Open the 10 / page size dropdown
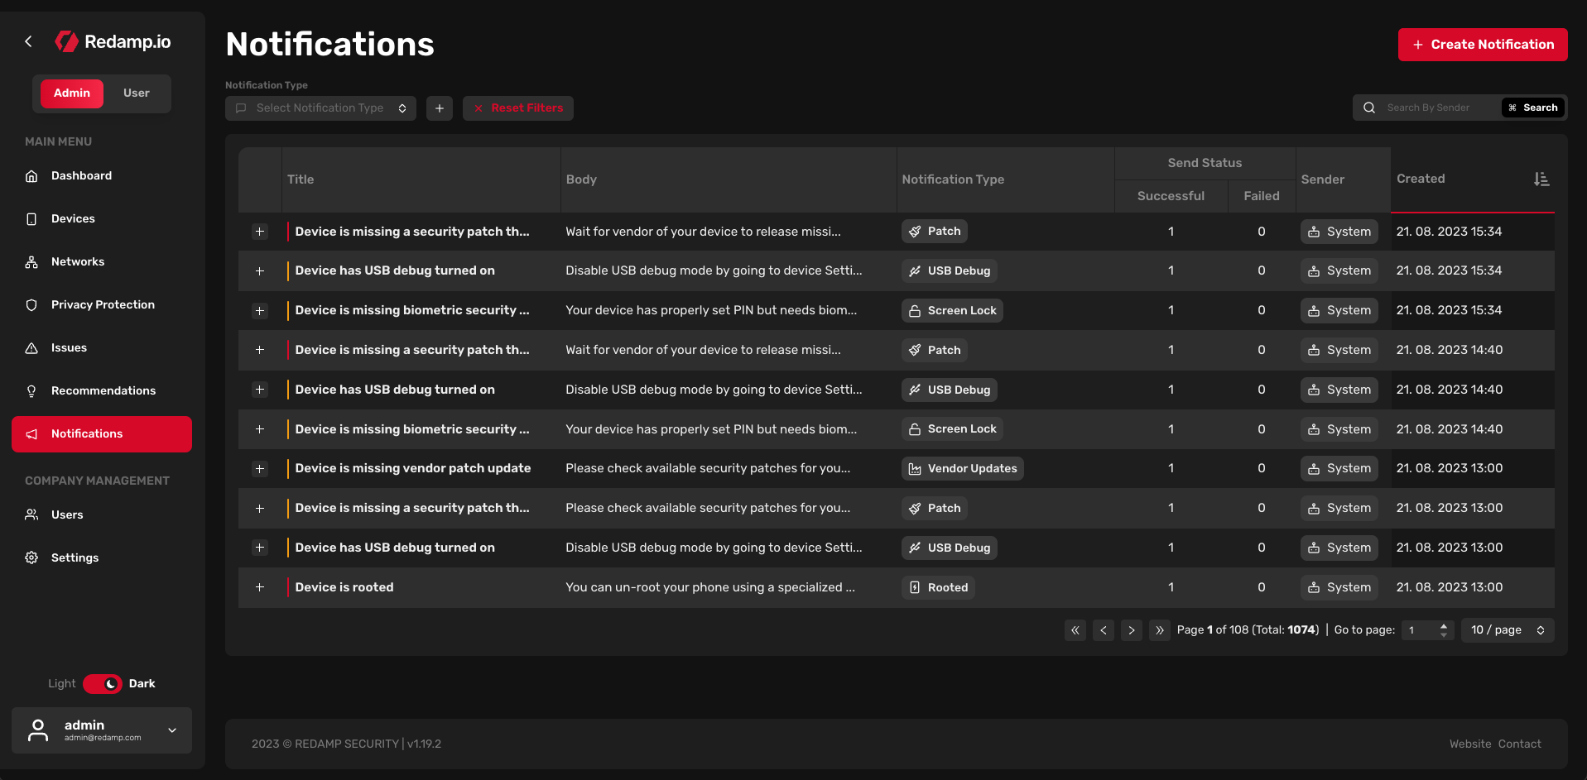Screen dimensions: 1587x780 click(1508, 630)
